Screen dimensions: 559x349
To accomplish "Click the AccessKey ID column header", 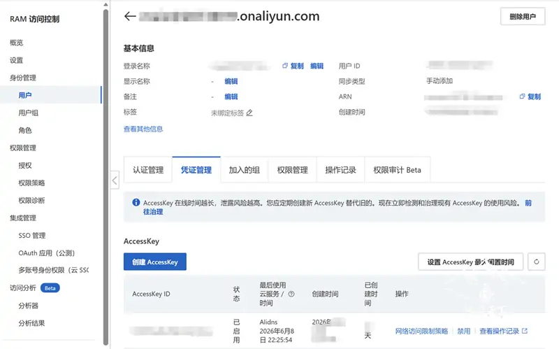I will [151, 294].
